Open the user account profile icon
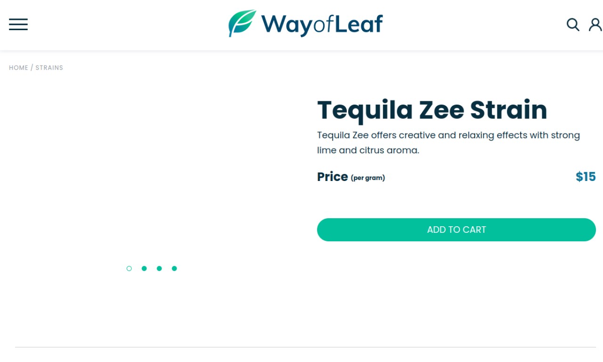603x362 pixels. [595, 25]
